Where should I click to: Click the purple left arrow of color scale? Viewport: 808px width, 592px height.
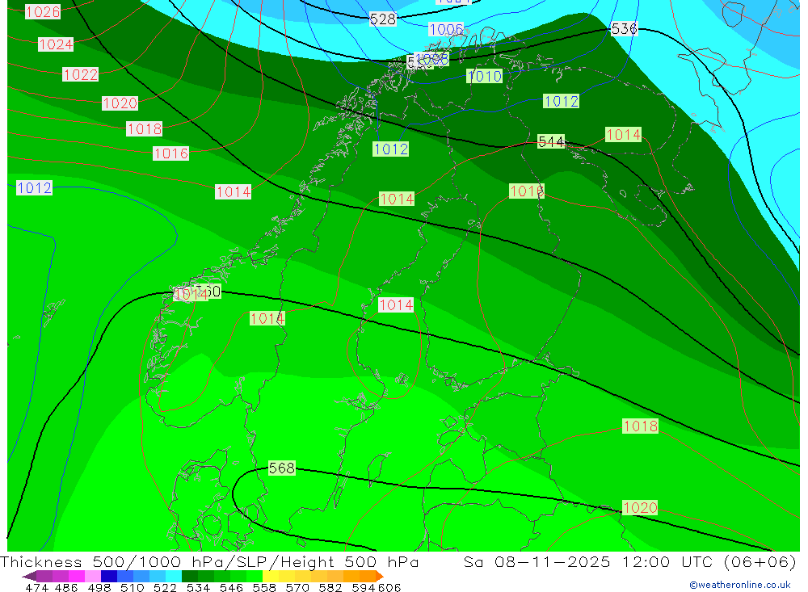(x=29, y=576)
